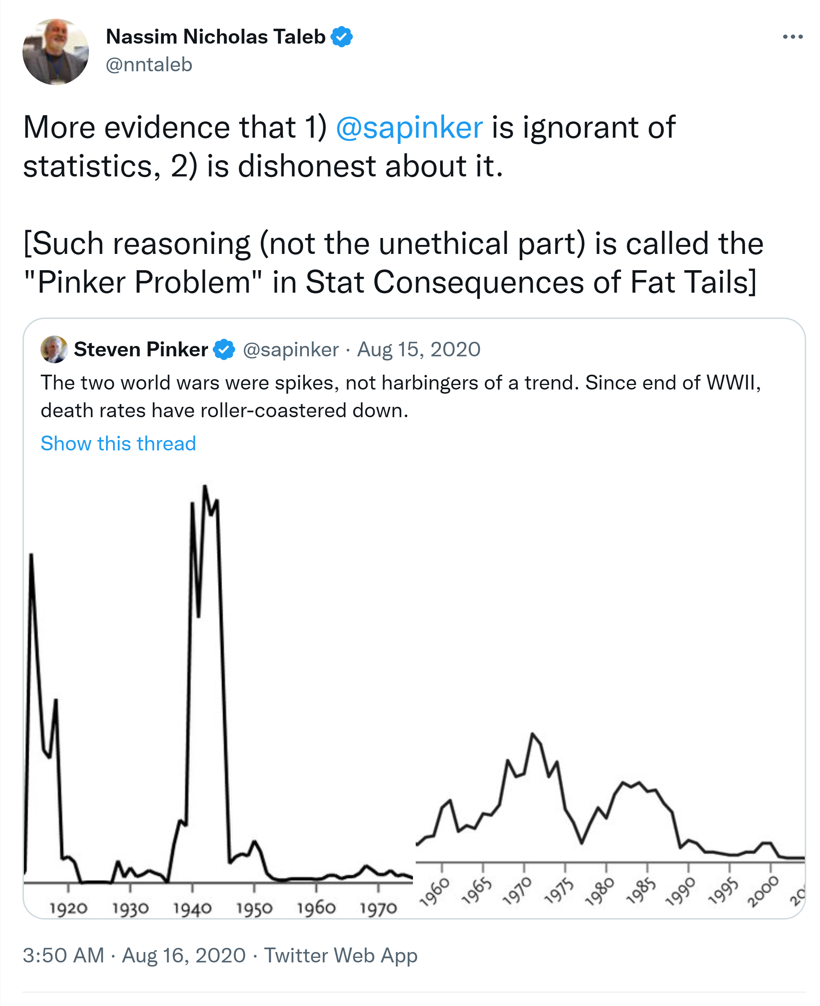Click the Aug 15, 2020 quoted tweet date
This screenshot has height=1006, width=820.
[418, 349]
